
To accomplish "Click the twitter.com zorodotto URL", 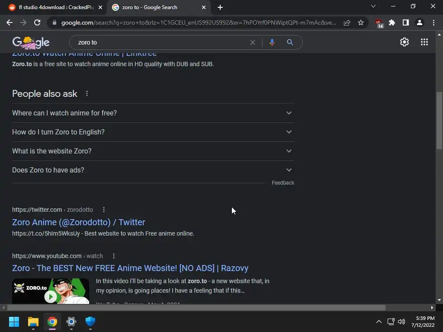I will (x=52, y=210).
